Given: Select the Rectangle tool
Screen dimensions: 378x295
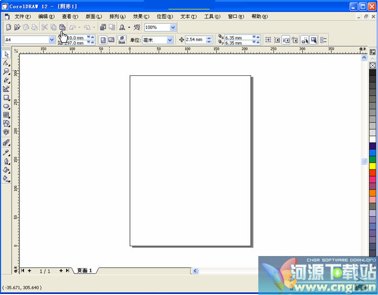Looking at the screenshot, I should click(x=6, y=97).
